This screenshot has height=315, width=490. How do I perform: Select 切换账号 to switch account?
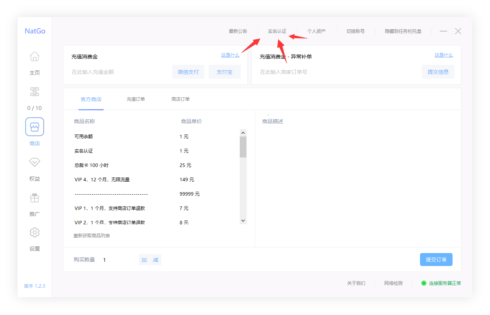click(355, 31)
